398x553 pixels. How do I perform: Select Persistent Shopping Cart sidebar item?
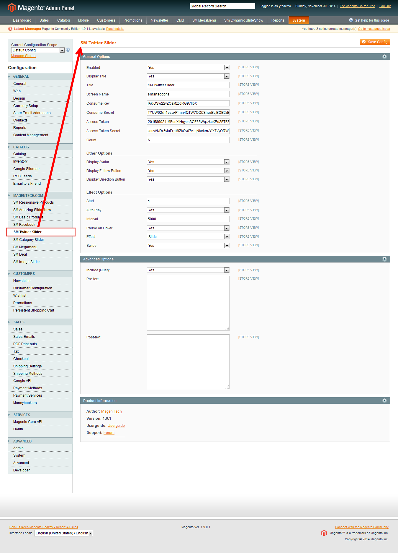[x=40, y=310]
